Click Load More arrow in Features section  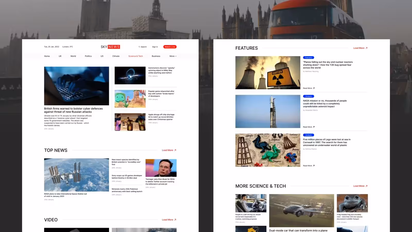[x=366, y=48]
